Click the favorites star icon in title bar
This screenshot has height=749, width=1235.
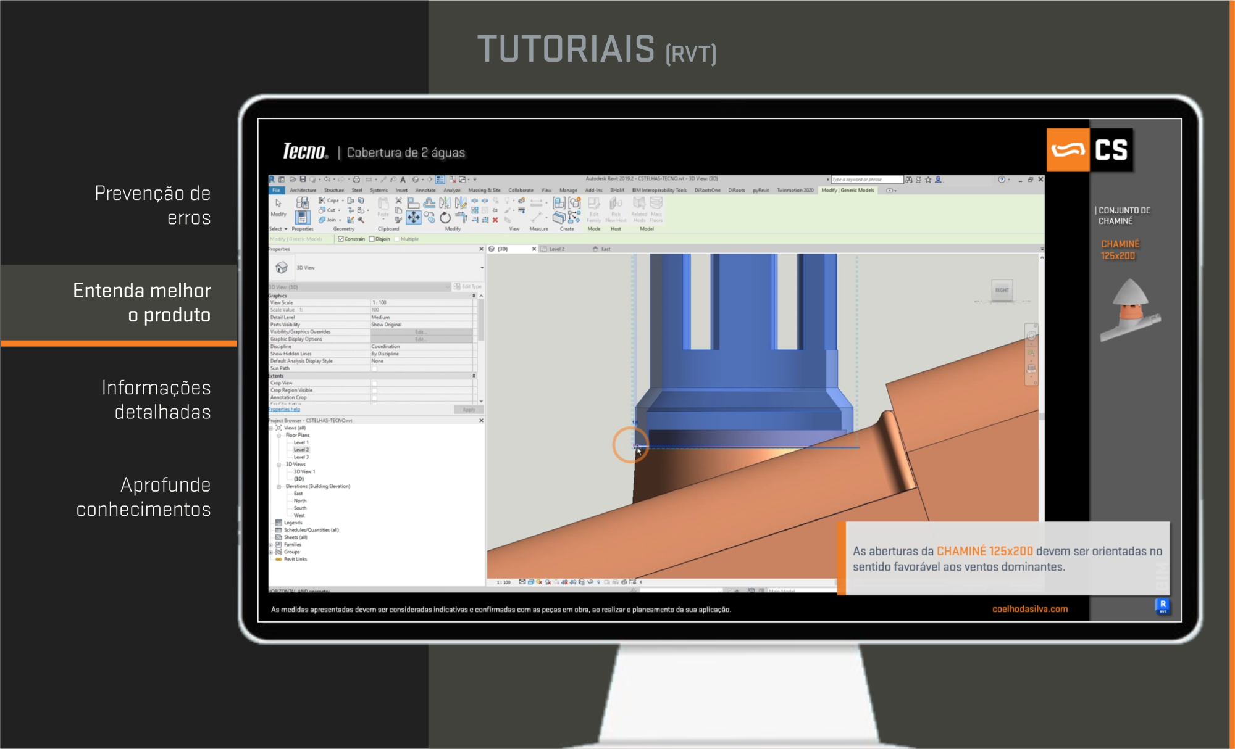[928, 180]
